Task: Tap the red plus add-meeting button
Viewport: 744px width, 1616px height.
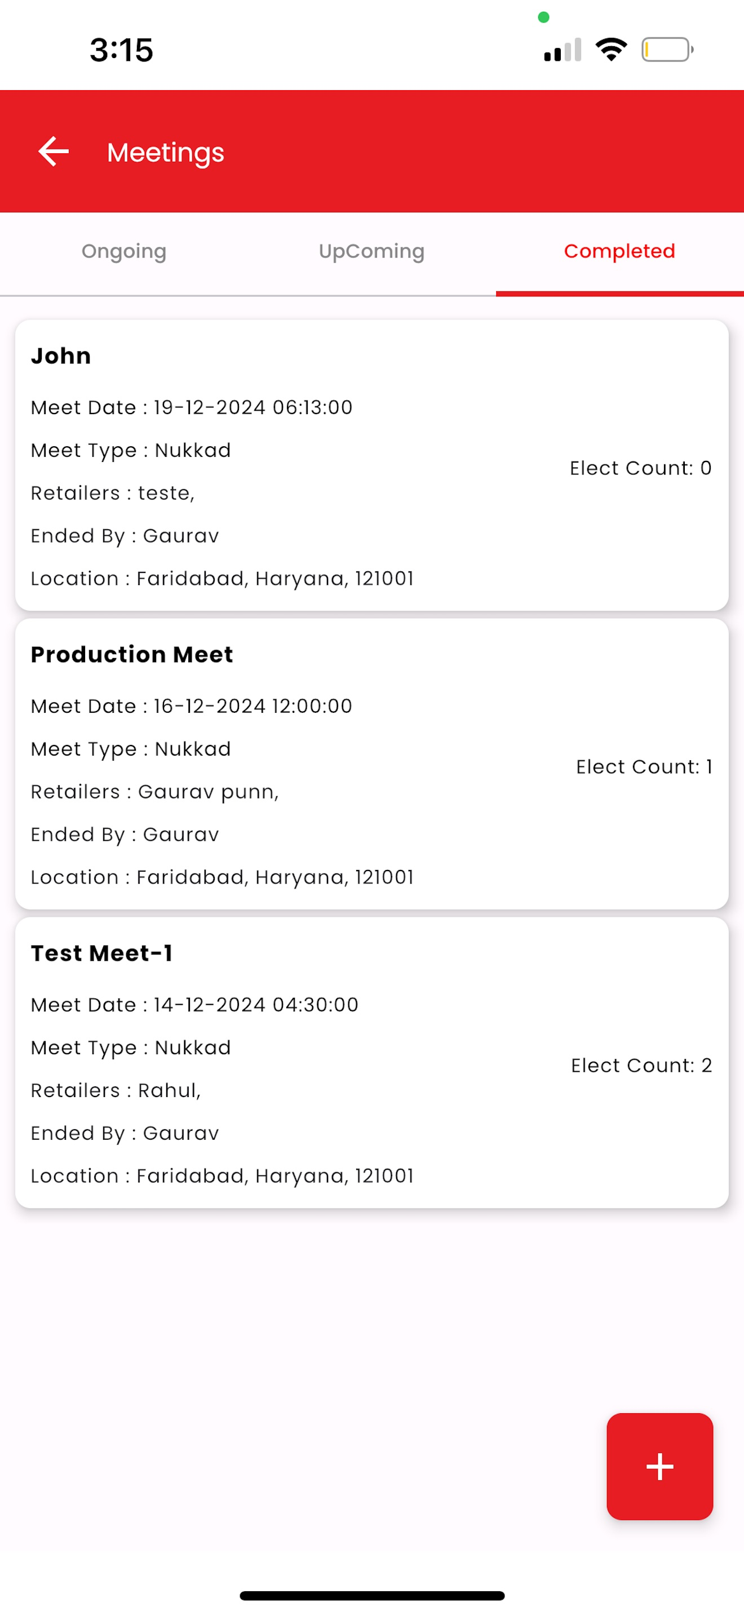Action: [659, 1466]
